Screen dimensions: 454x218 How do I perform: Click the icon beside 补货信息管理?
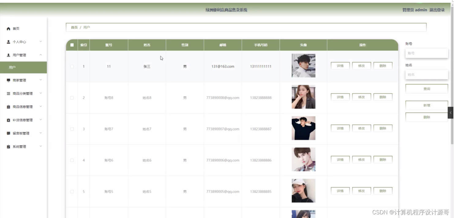click(x=9, y=120)
